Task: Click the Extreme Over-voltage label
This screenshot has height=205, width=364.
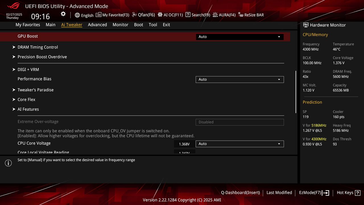Action: (38, 122)
